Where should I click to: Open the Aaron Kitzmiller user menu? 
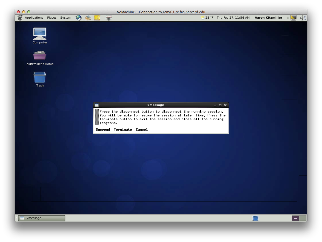coord(268,18)
